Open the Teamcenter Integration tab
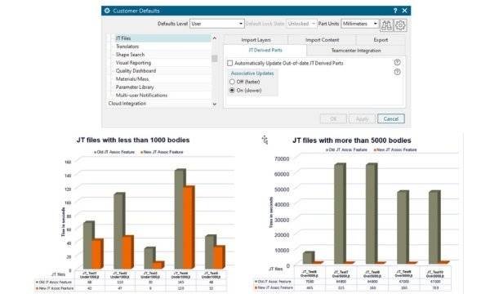The image size is (490, 294). 356,51
